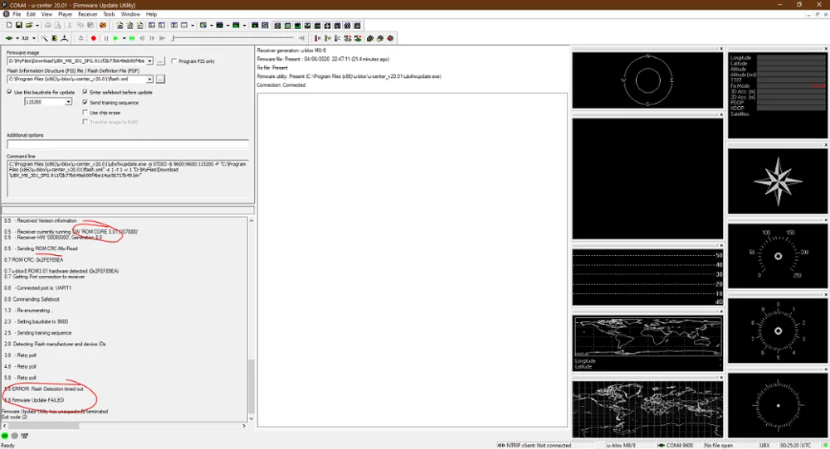Open the Receiver menu
Image resolution: width=830 pixels, height=449 pixels.
pos(88,14)
